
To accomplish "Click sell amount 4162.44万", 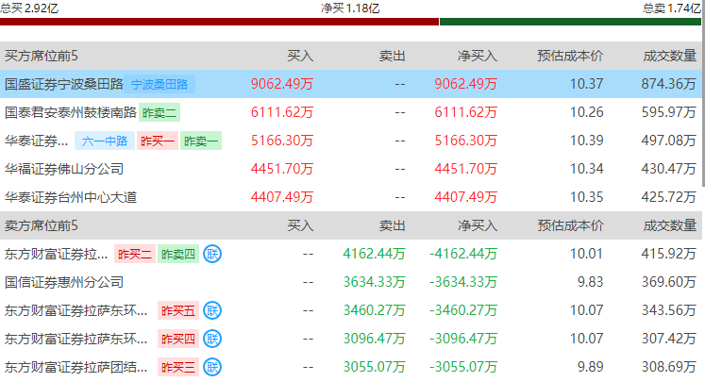I will 374,254.
